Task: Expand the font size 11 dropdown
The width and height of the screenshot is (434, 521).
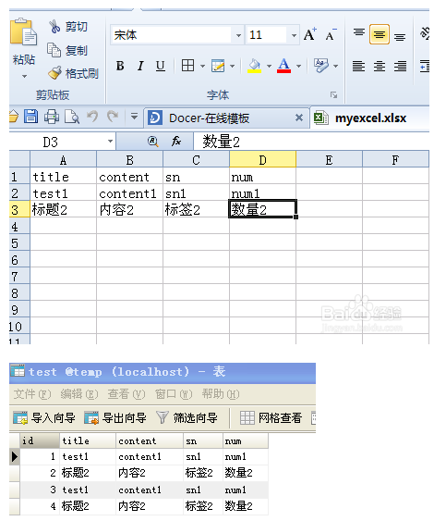Action: (x=294, y=35)
